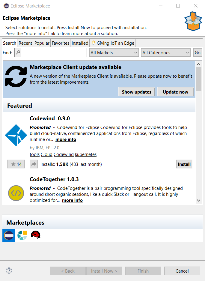The height and width of the screenshot is (281, 205).
Task: Open Codewind more info link
Action: point(66,139)
